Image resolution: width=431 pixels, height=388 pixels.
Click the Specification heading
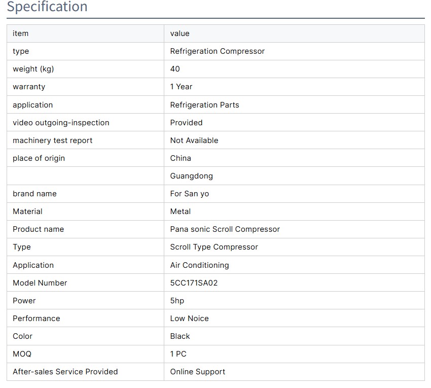tap(47, 7)
